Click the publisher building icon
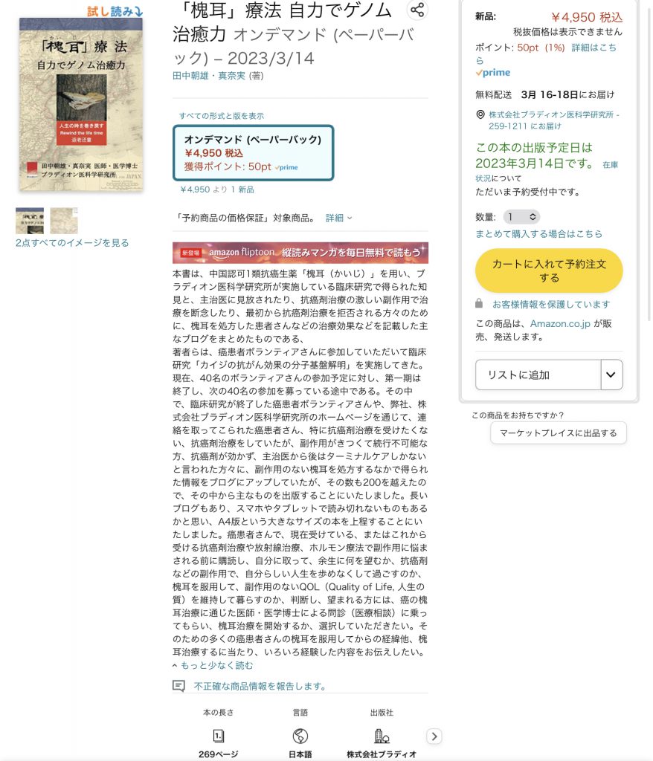Screen dimensions: 653x761 (x=382, y=736)
